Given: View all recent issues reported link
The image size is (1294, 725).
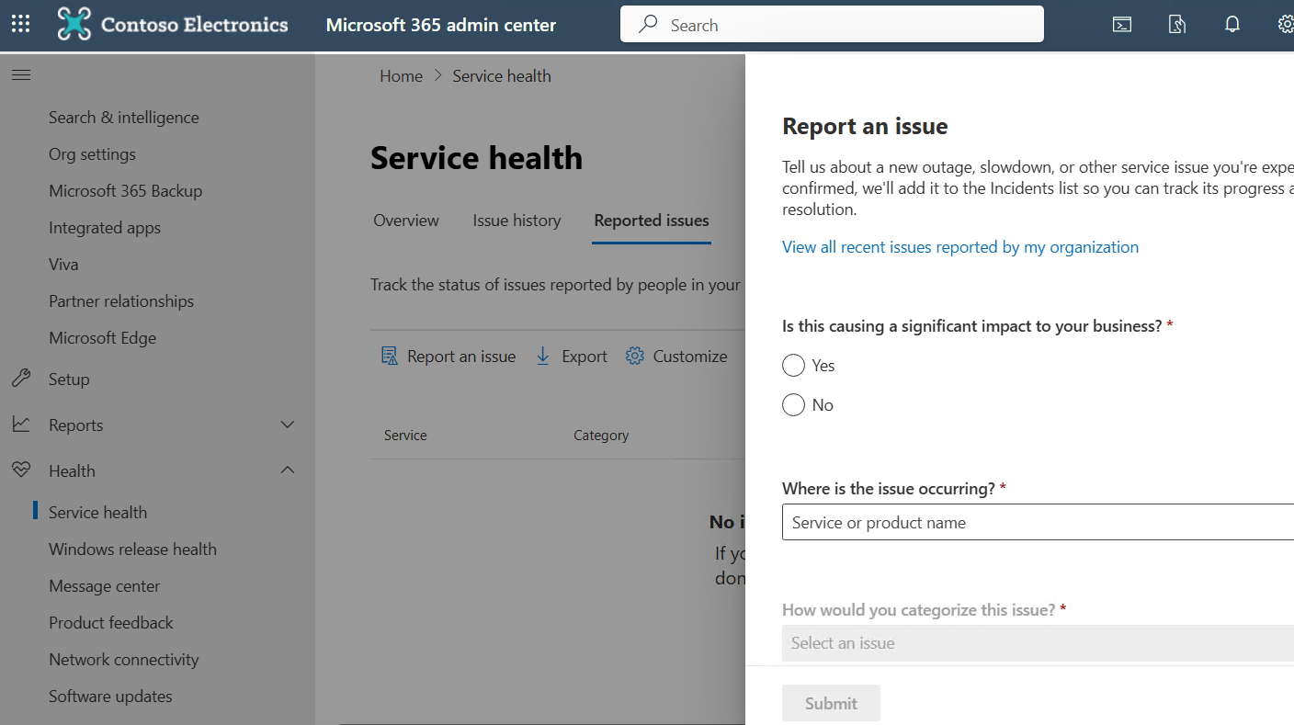Looking at the screenshot, I should point(960,247).
